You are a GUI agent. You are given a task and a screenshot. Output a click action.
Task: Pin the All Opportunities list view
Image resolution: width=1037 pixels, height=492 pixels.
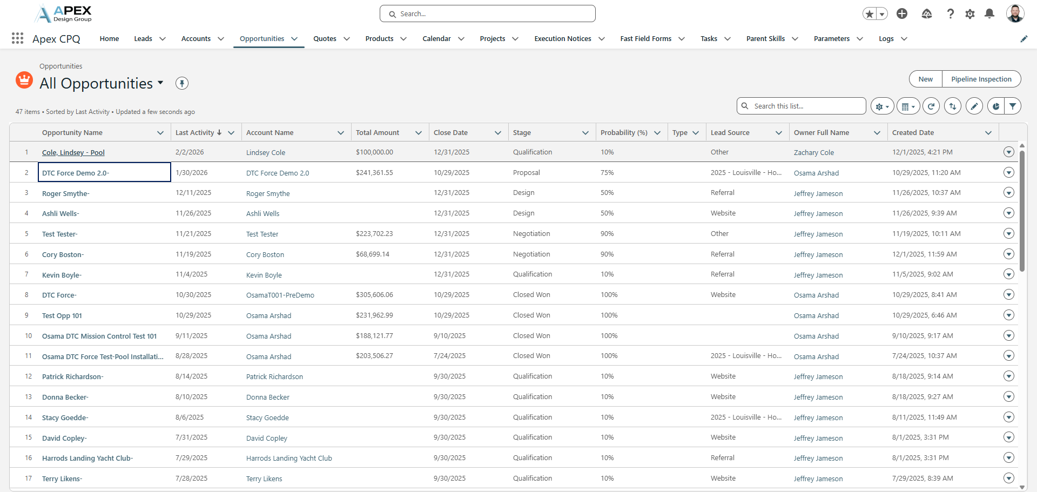182,83
